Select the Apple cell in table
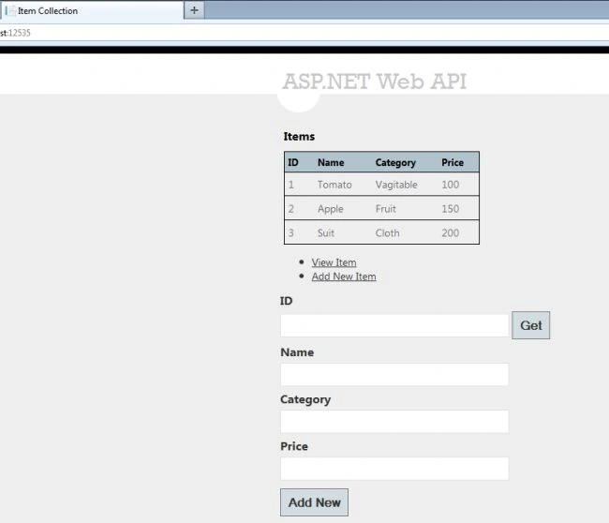Viewport: 609px width, 523px height. (x=331, y=209)
